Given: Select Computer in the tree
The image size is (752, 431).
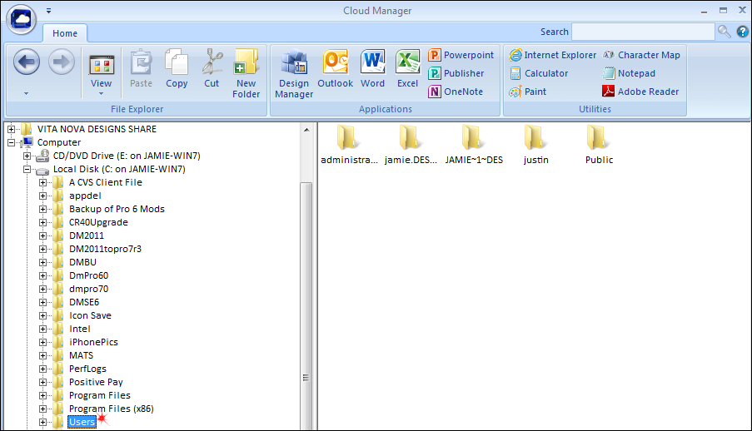Looking at the screenshot, I should coord(59,142).
